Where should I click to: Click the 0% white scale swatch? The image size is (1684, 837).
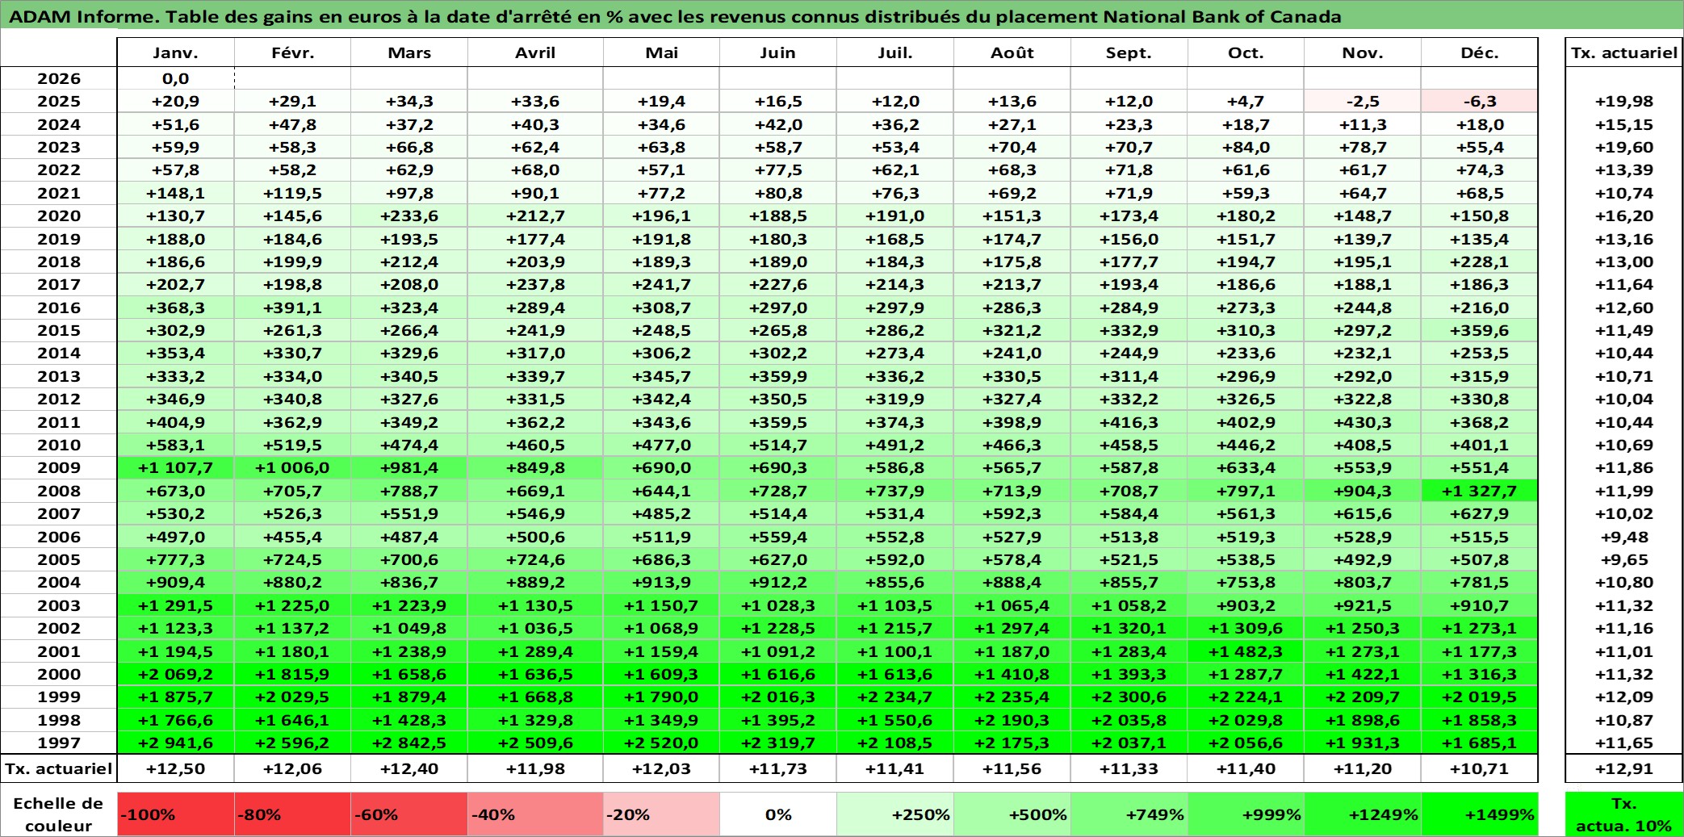[x=778, y=814]
